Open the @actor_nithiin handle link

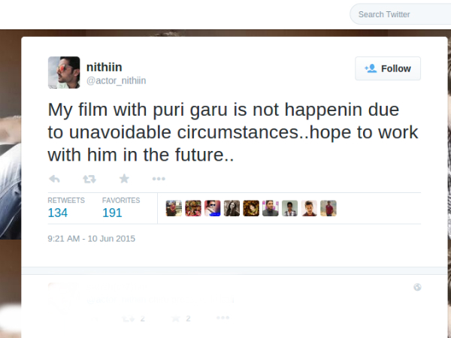point(117,81)
